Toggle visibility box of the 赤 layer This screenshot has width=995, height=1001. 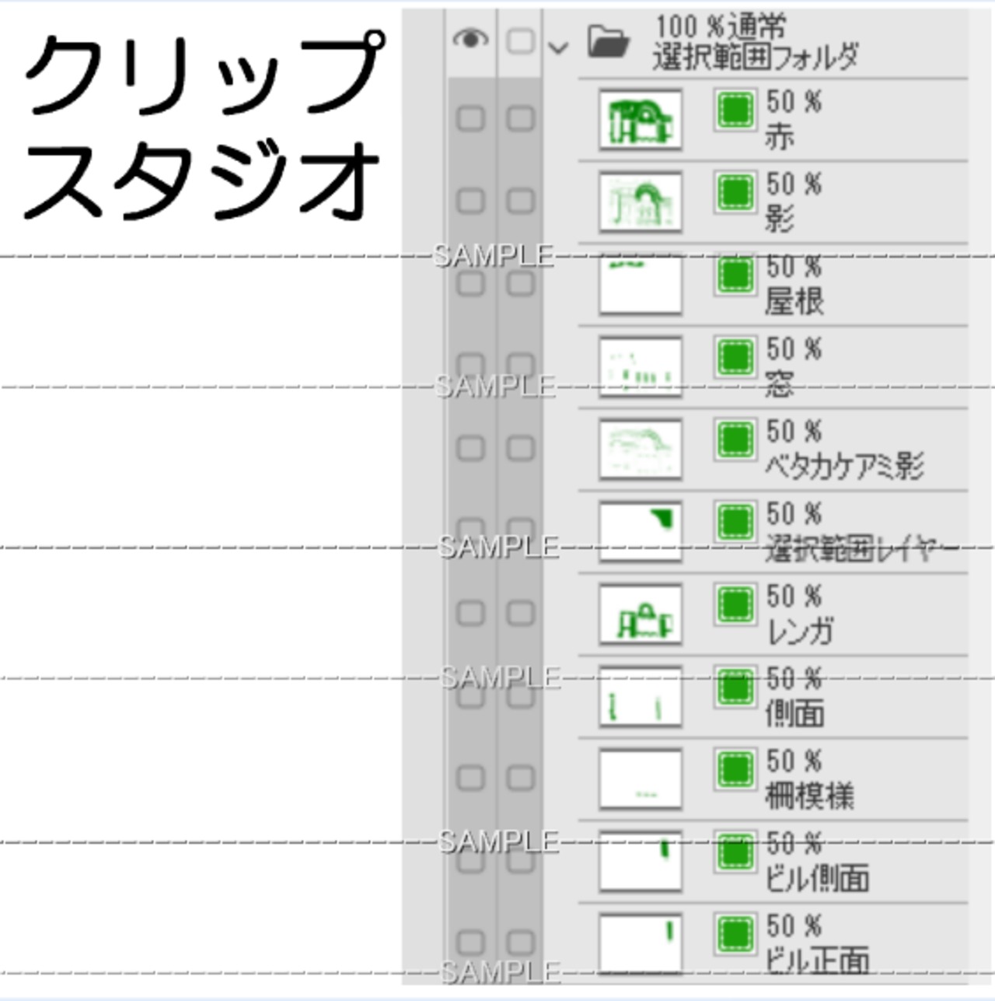coord(470,119)
